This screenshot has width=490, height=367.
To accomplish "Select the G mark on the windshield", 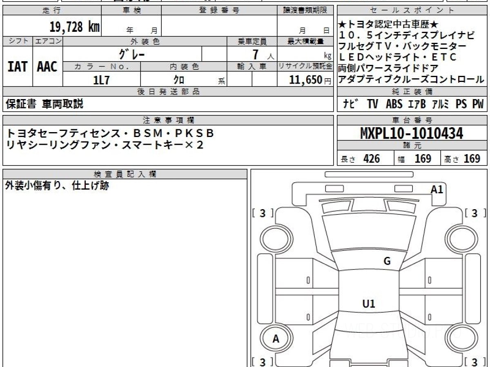I will (x=387, y=261).
